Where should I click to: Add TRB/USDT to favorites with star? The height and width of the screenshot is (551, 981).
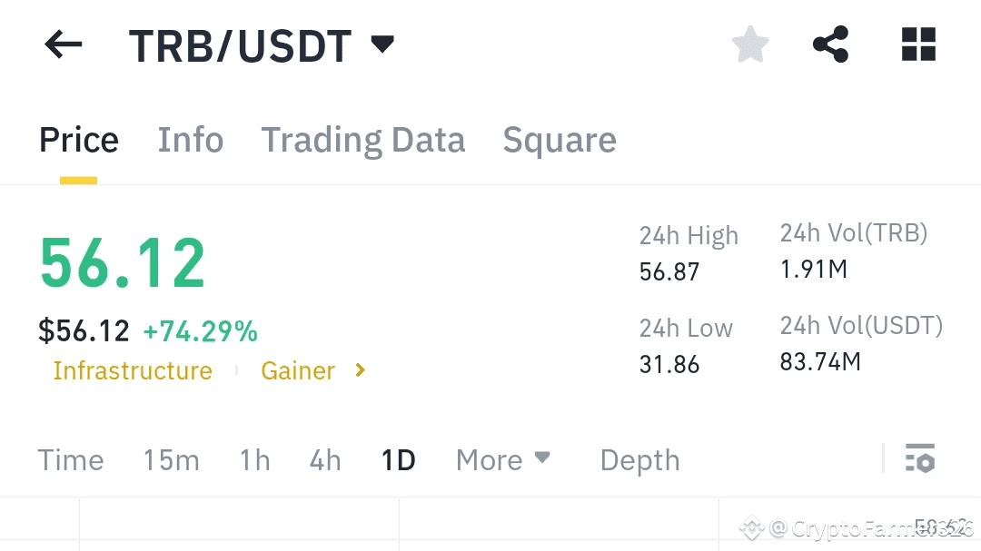click(x=750, y=44)
